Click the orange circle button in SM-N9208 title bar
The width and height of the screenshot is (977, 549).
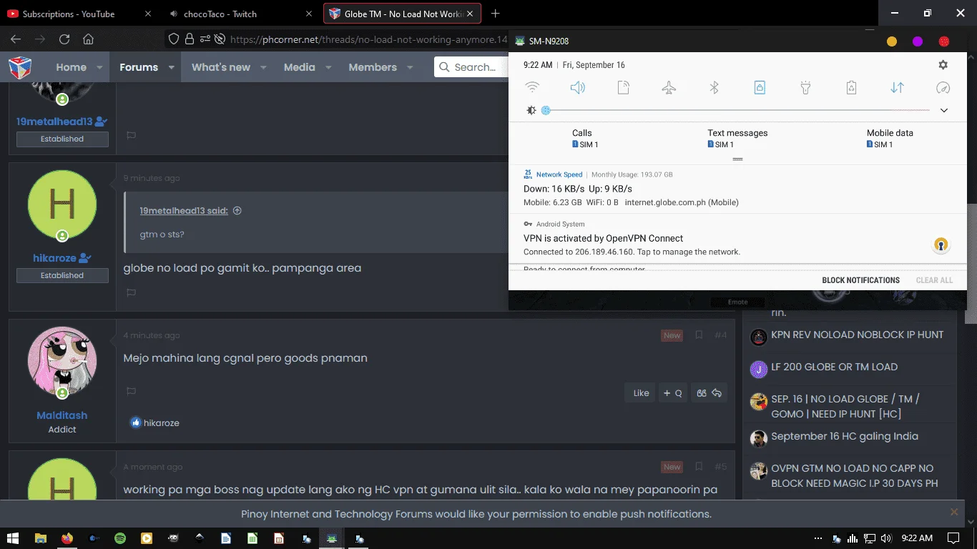(892, 41)
